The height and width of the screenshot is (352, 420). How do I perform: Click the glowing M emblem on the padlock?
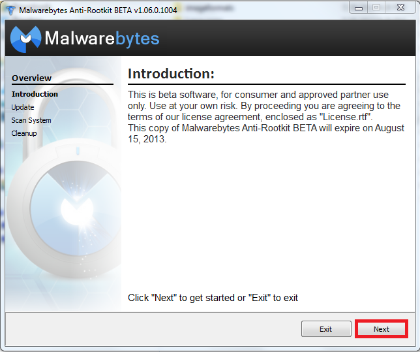click(77, 210)
